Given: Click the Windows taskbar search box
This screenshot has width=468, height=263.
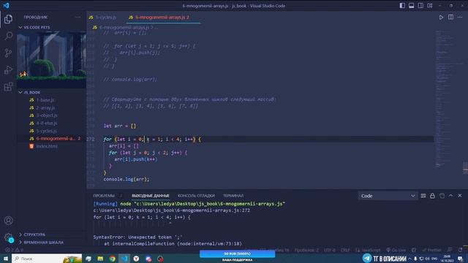Looking at the screenshot, I should 47,259.
